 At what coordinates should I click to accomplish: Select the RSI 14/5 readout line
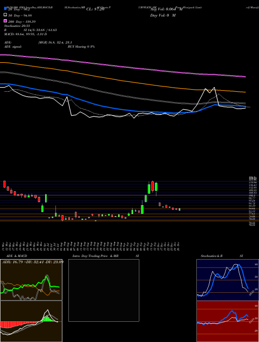[x=31, y=30]
